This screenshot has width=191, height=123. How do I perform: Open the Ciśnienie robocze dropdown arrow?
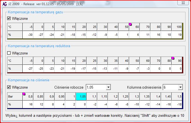point(108,87)
